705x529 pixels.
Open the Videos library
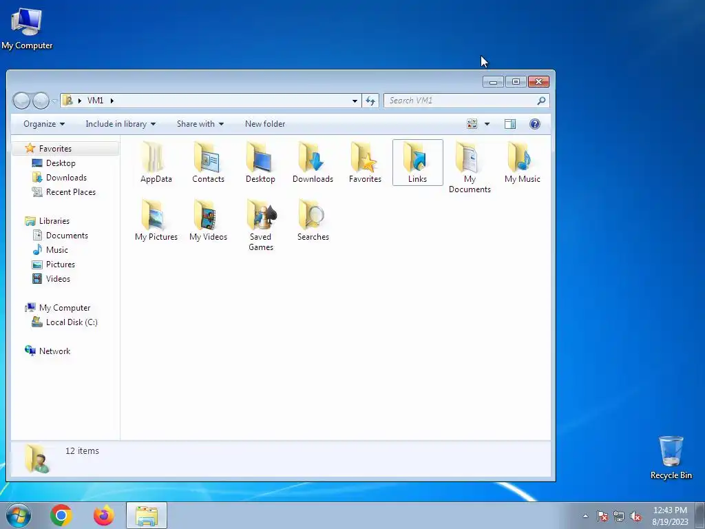(58, 279)
